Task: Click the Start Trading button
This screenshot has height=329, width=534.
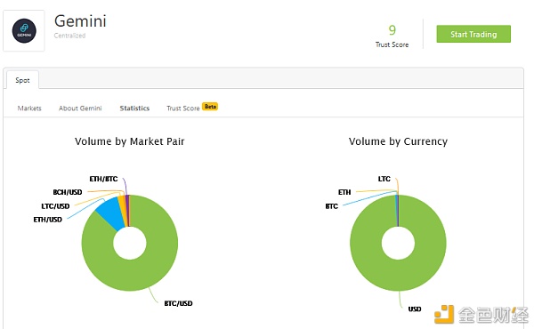Action: coord(473,34)
